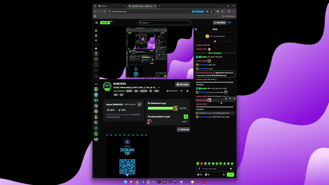The image size is (329, 185).
Task: Expand the stream title chevron
Action: [159, 88]
